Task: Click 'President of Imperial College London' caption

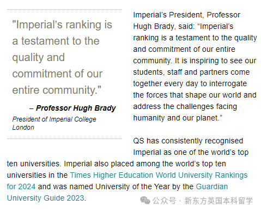Action: tap(54, 123)
